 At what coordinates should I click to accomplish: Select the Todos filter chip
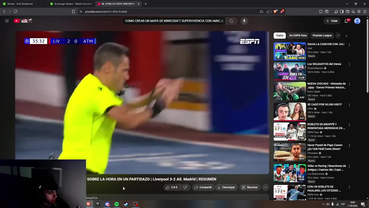(x=280, y=36)
